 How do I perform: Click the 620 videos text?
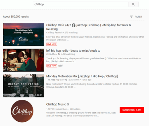[x=75, y=109]
